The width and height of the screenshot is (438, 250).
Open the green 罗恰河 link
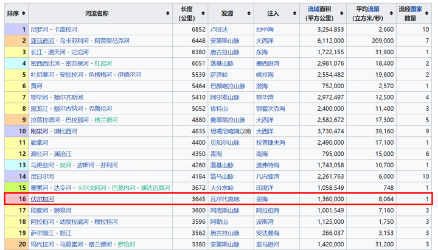[x=127, y=245]
